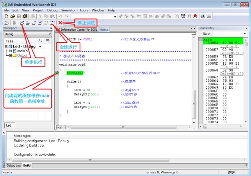Close the Workspace panel

pos(51,28)
